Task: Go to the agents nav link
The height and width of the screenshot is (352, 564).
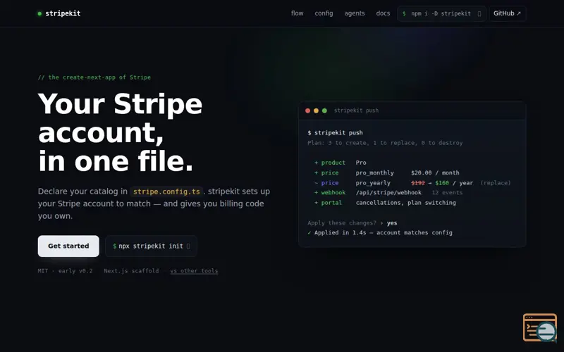Action: (x=355, y=13)
